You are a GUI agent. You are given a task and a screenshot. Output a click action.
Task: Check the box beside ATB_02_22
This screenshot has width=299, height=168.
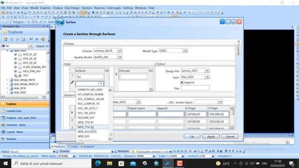coord(20,59)
